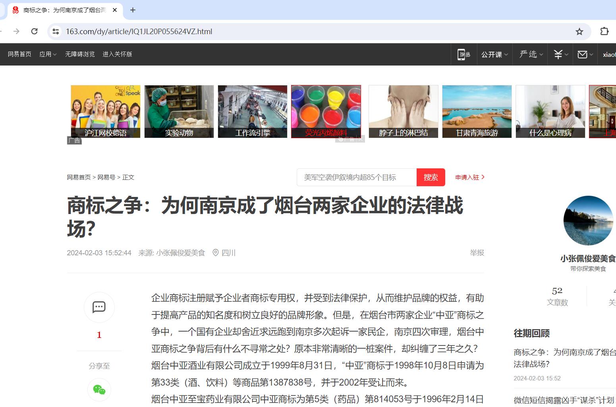Go to 网易首页 in top navigation
616x407 pixels.
19,54
